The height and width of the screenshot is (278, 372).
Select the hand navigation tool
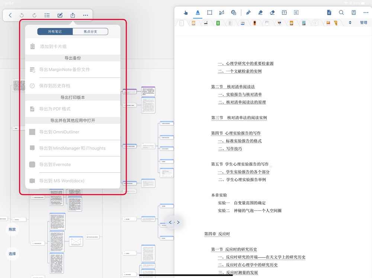186,12
